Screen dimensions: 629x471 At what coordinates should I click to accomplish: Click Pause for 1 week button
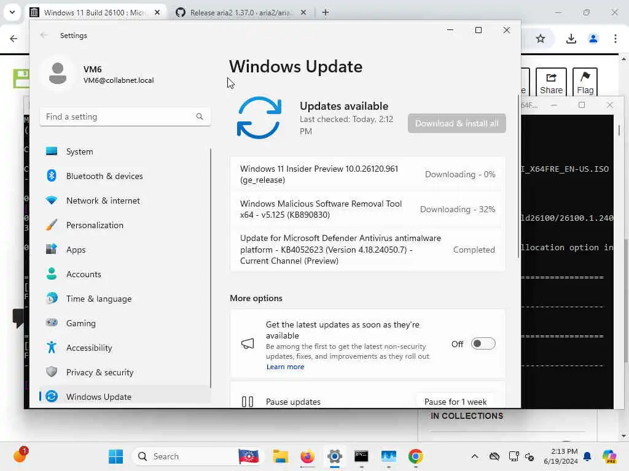tap(455, 401)
